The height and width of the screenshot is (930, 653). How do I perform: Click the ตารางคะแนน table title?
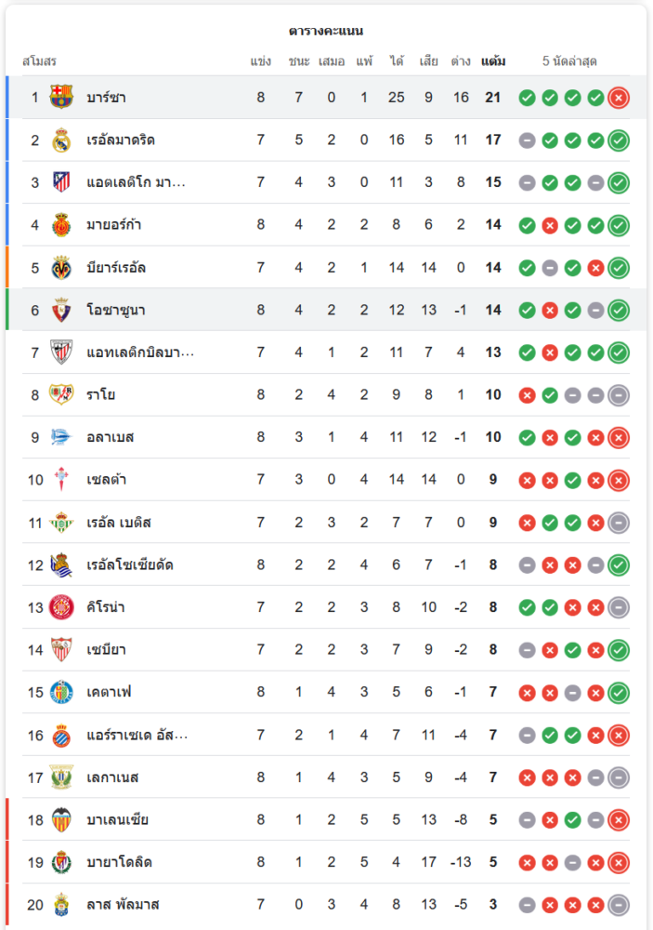[x=326, y=31]
